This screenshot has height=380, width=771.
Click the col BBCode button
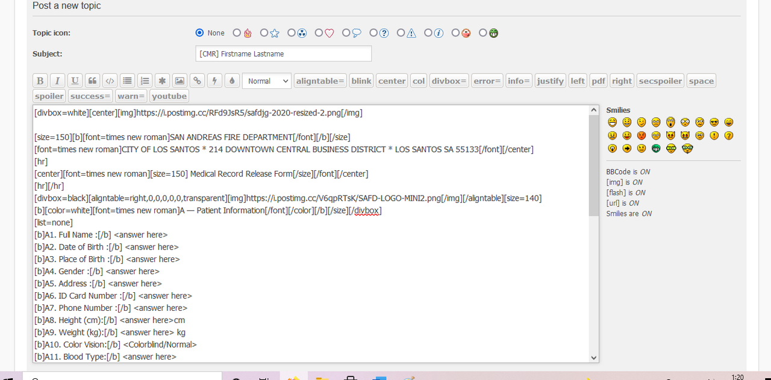click(x=419, y=81)
